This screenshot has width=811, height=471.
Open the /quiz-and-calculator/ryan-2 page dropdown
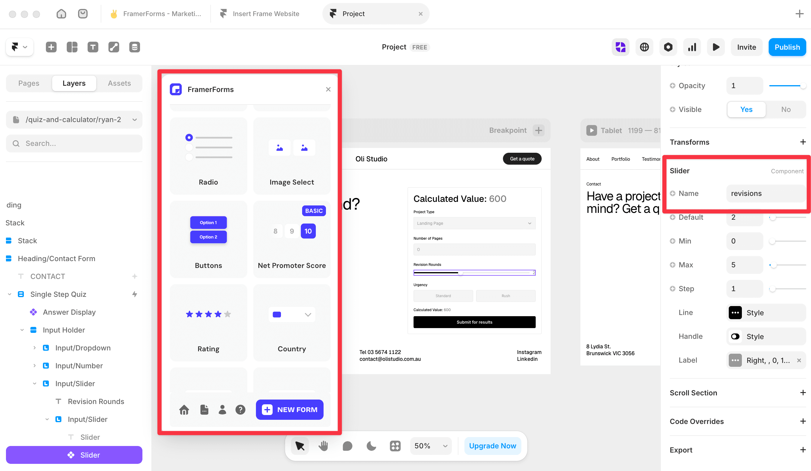pos(74,120)
